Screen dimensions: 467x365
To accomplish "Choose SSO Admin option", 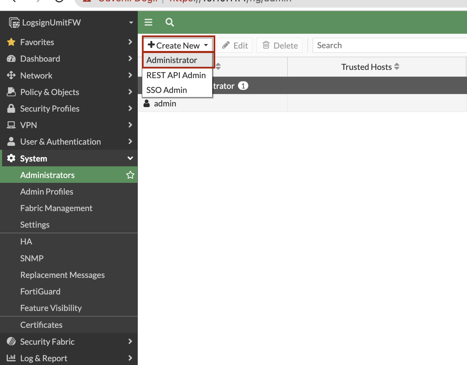I will coord(177,90).
